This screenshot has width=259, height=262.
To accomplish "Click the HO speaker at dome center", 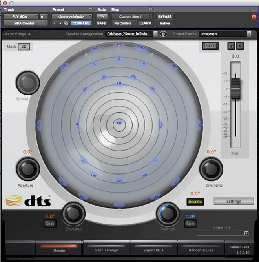I will click(119, 123).
